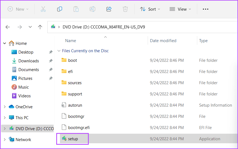Click the boot row's date modified
The image size is (238, 149).
(x=167, y=60)
